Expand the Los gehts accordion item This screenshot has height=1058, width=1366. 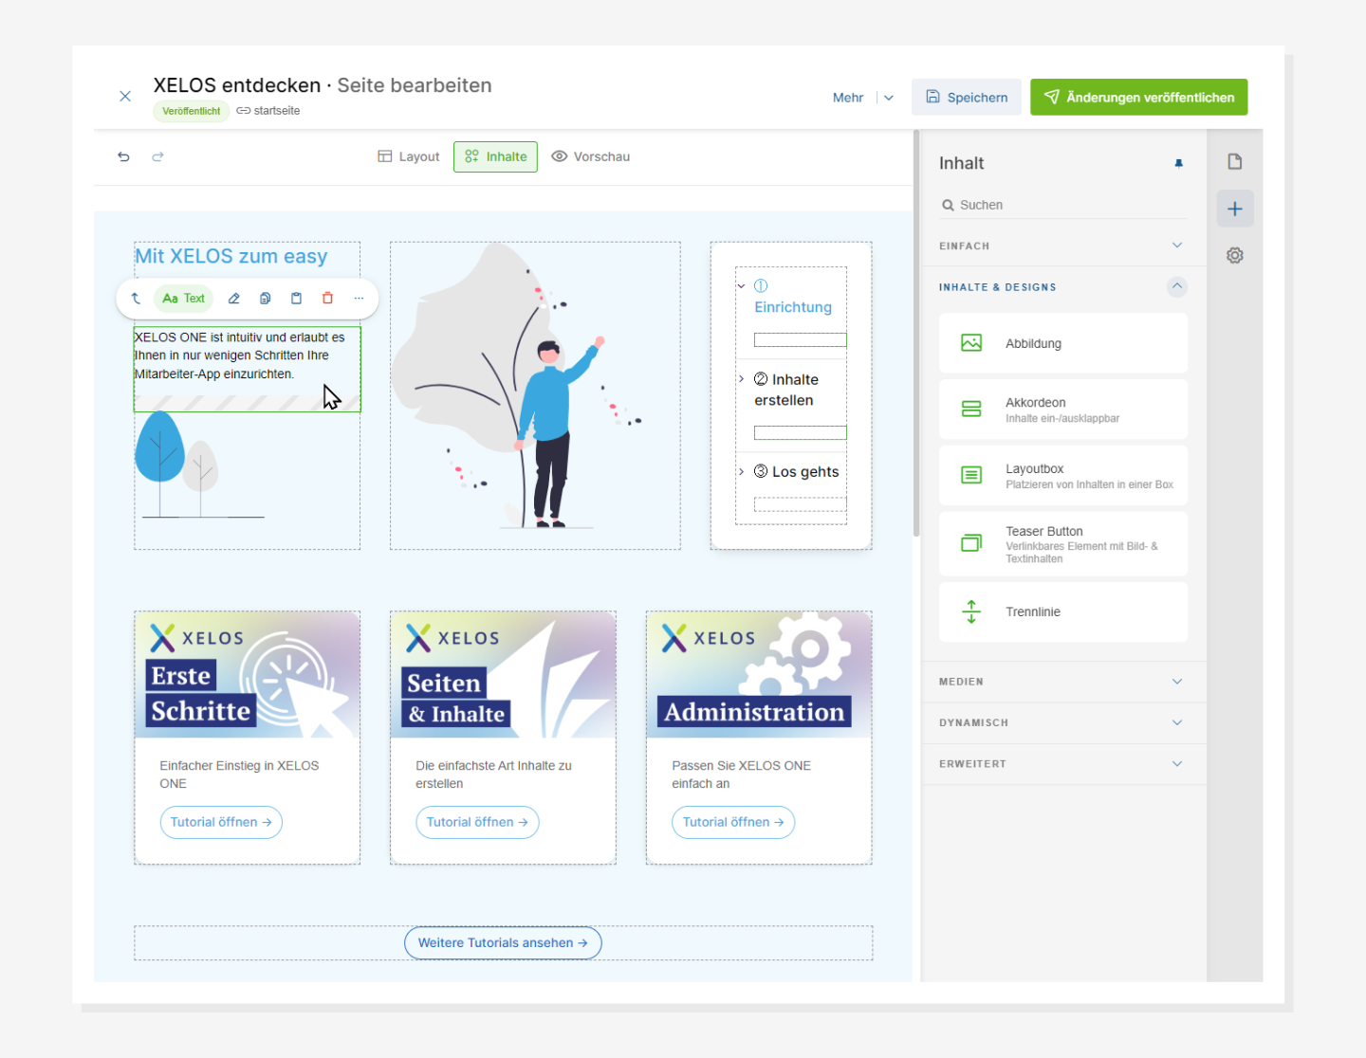pyautogui.click(x=741, y=471)
